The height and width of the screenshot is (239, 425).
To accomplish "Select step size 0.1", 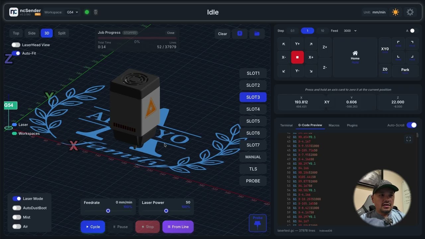I will point(293,31).
